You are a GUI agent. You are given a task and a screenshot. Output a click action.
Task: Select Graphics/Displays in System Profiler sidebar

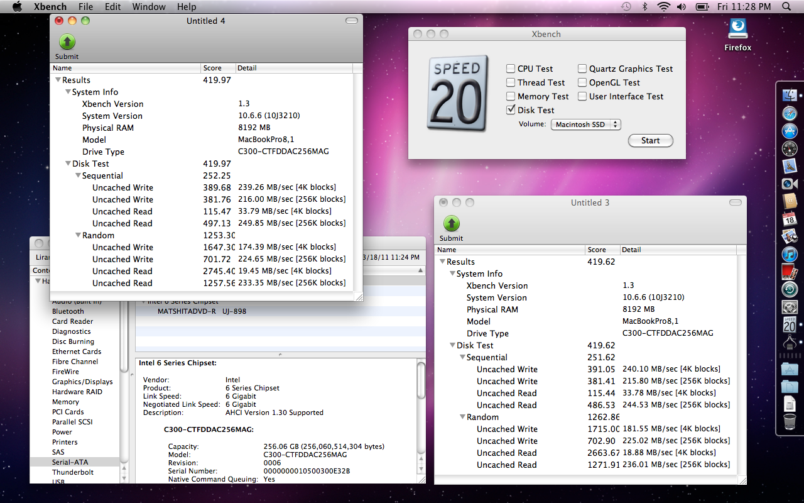tap(82, 382)
